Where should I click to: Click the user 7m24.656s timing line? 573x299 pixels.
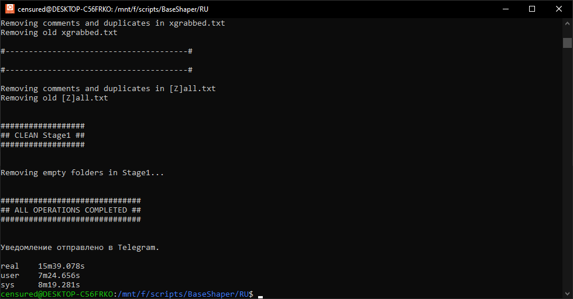point(40,276)
